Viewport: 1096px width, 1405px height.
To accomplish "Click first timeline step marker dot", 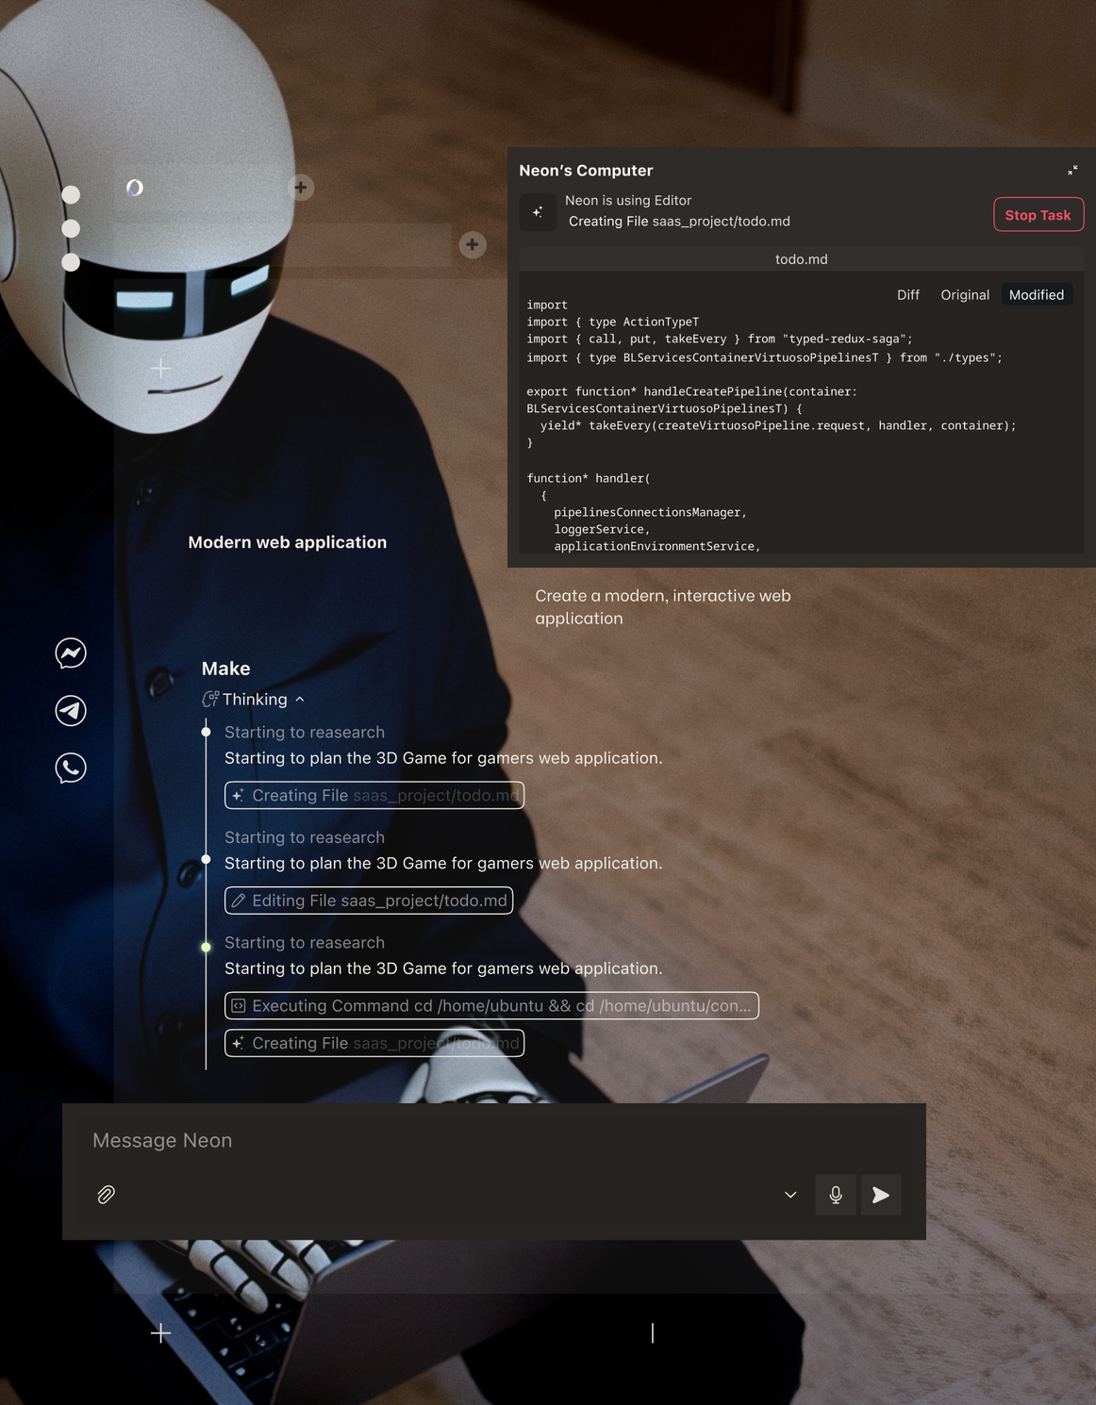I will (x=206, y=732).
